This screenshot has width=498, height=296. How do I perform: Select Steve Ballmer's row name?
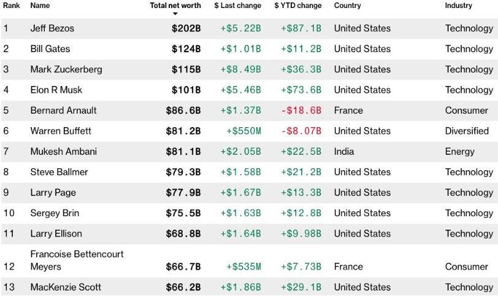click(59, 172)
